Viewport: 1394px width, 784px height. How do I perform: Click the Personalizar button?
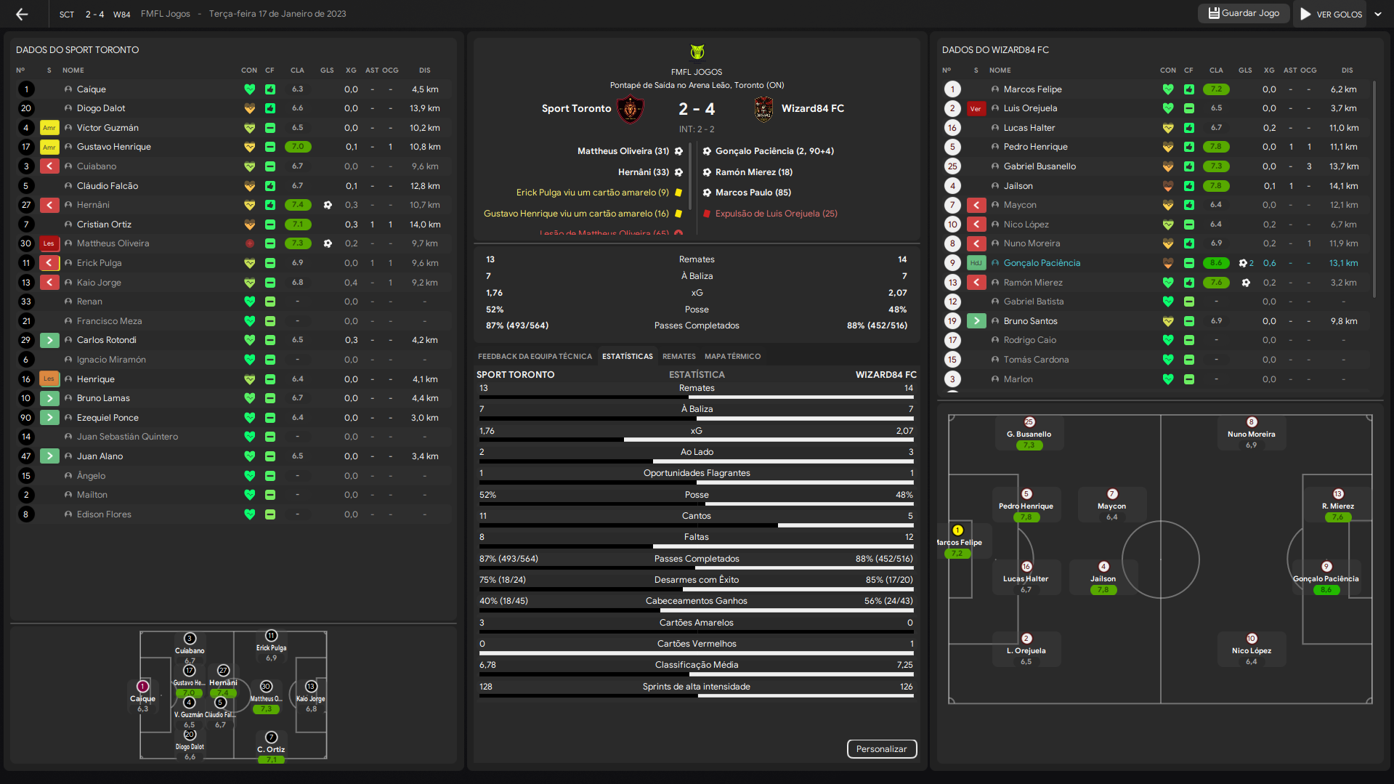(881, 749)
